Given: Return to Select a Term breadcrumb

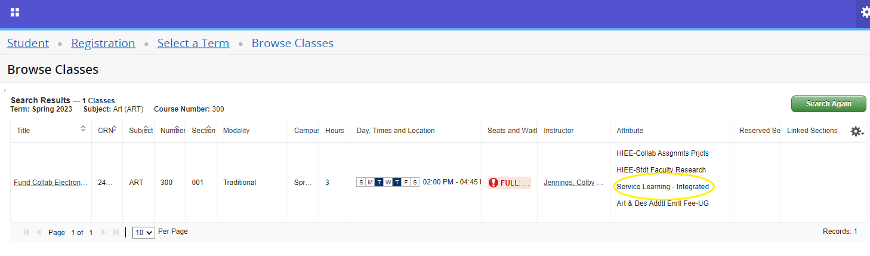Looking at the screenshot, I should click(193, 43).
